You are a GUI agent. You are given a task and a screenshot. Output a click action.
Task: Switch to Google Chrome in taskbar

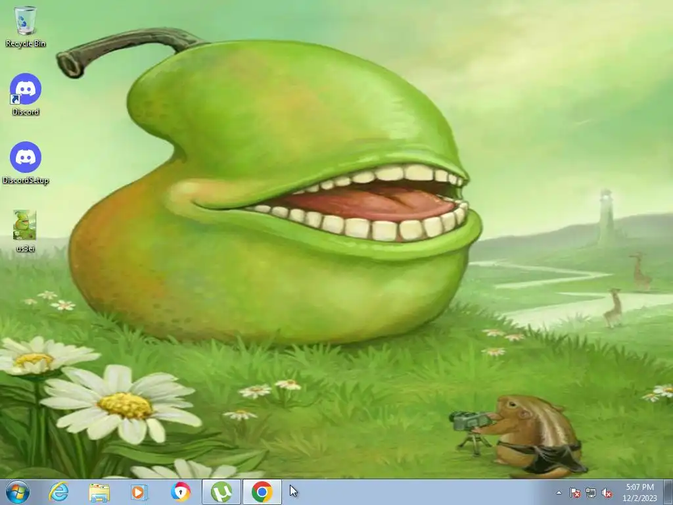click(x=262, y=492)
